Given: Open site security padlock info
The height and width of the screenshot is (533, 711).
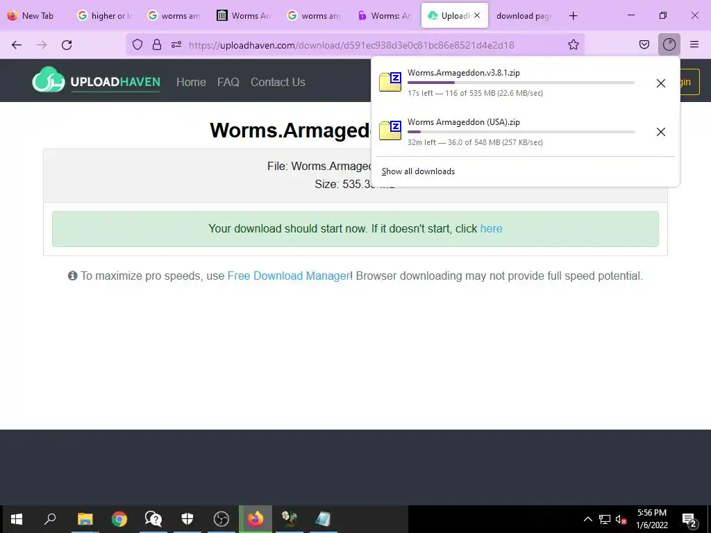Looking at the screenshot, I should pos(157,44).
